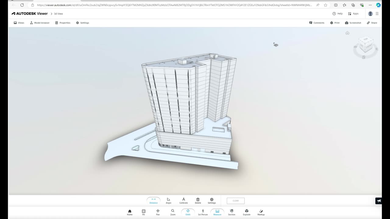Open measure Settings gear
The height and width of the screenshot is (219, 390).
point(212,201)
